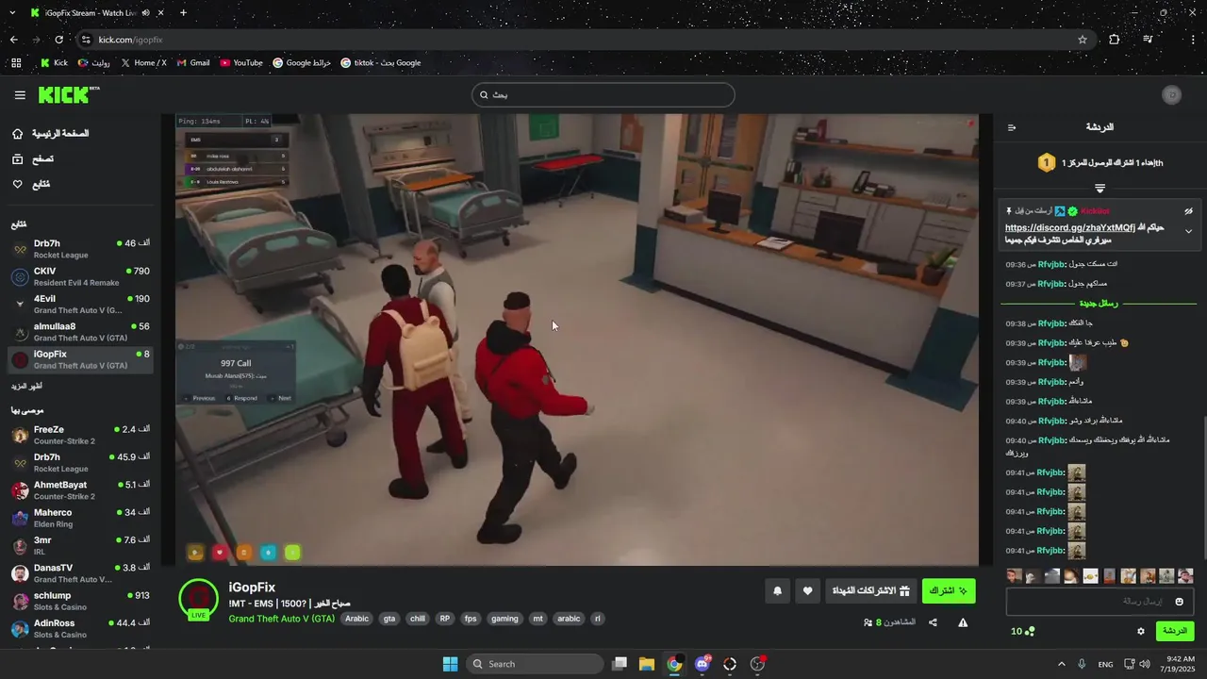
Task: Open the YouTube bookmark
Action: point(240,63)
